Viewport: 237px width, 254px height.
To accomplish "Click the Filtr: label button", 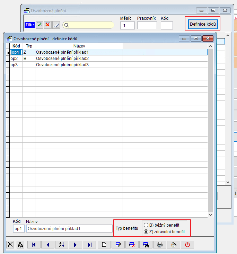I will point(30,25).
